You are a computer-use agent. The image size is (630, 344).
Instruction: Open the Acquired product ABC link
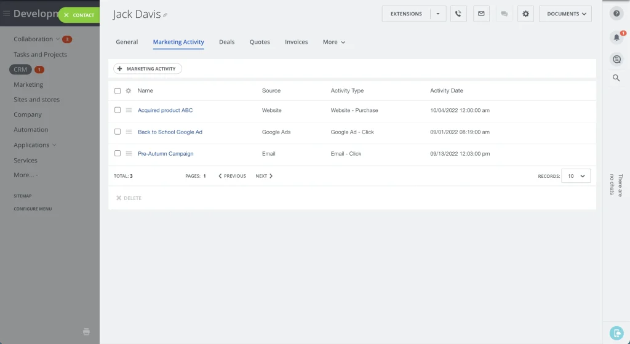click(x=165, y=110)
